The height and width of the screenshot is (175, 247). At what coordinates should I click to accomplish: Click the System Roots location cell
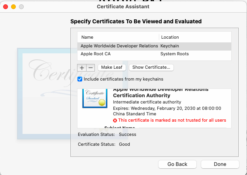click(174, 54)
